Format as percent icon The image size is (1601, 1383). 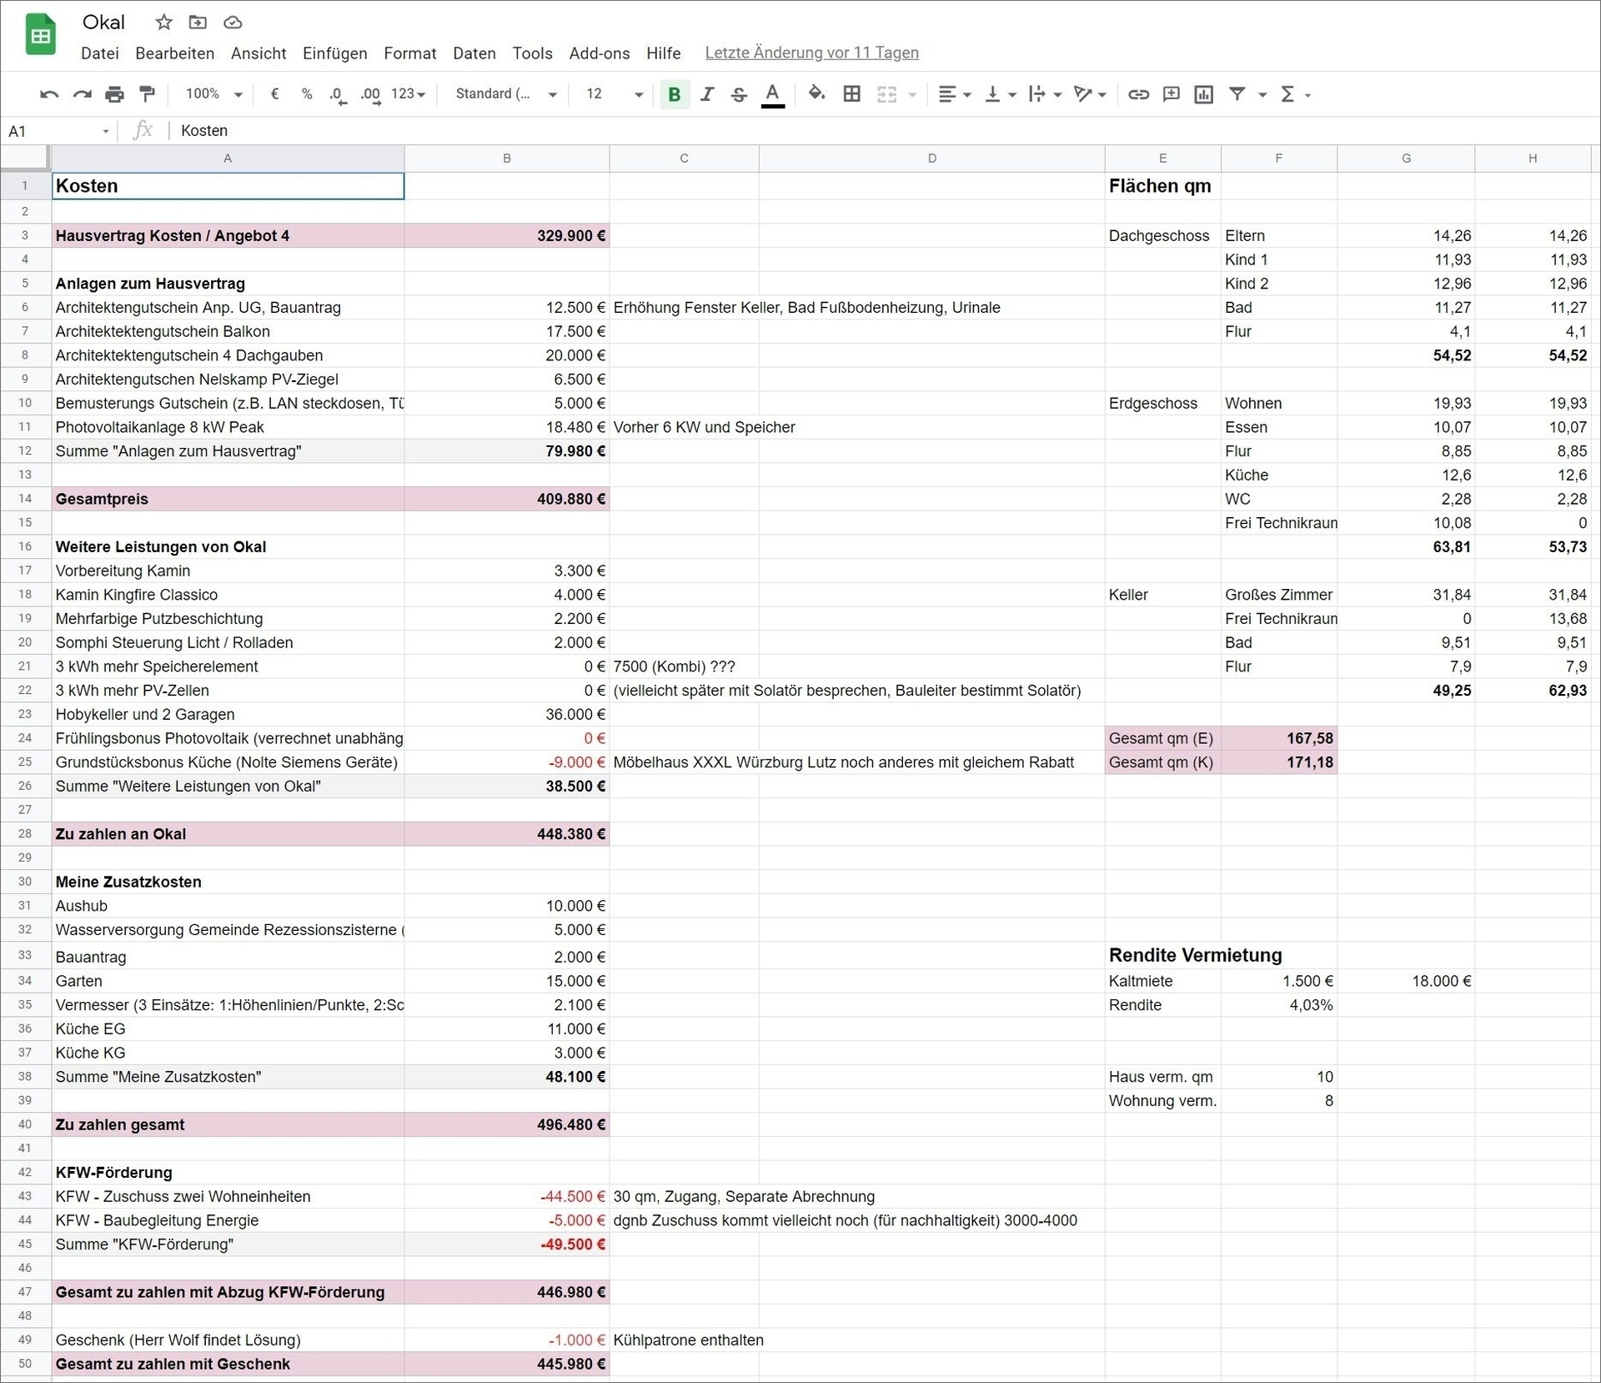[307, 94]
